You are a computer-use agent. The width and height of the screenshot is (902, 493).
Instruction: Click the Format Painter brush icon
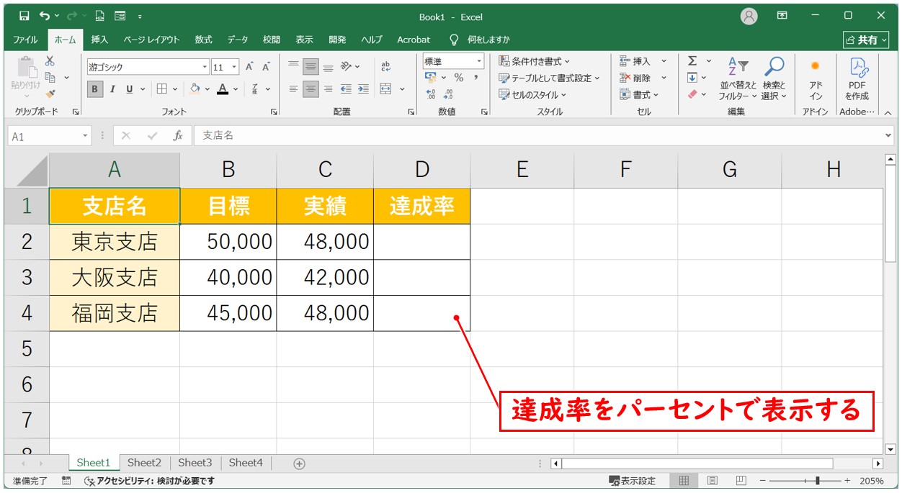(x=50, y=94)
